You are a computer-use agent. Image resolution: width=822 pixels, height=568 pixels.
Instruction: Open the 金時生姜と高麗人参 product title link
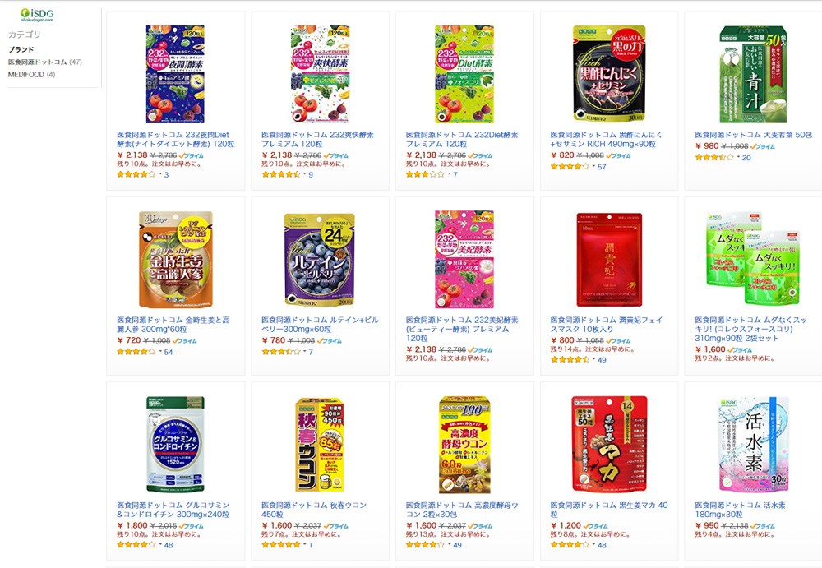[173, 324]
